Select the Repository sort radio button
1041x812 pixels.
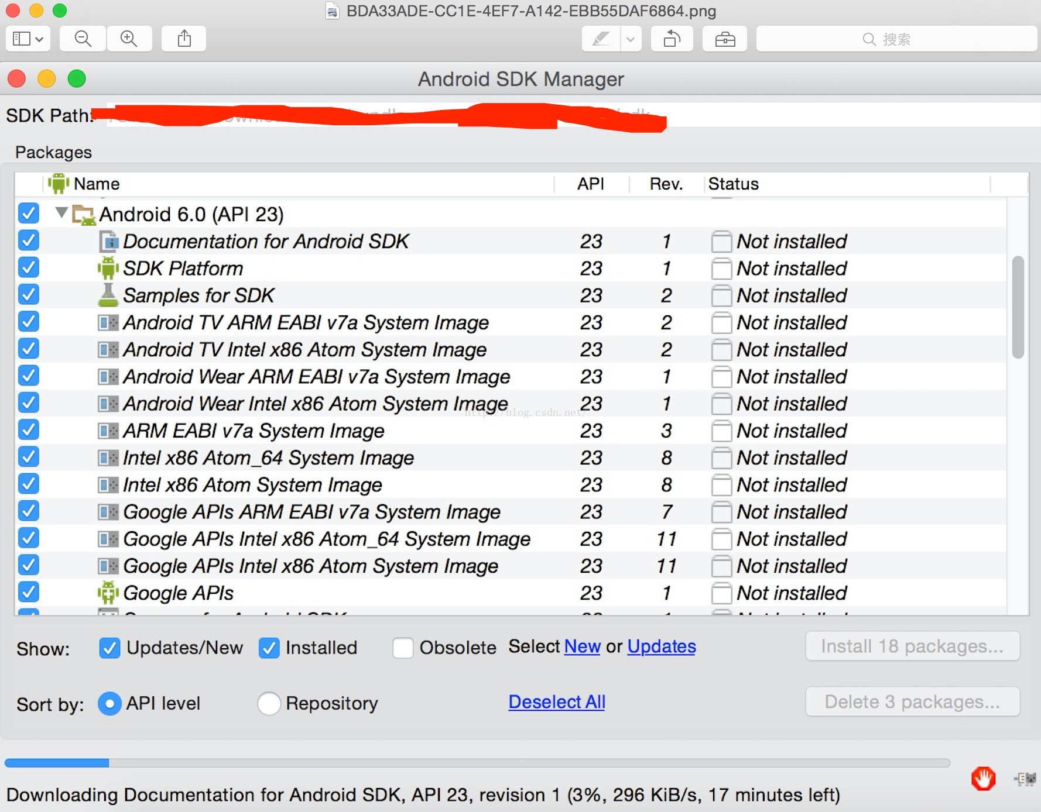(x=269, y=704)
